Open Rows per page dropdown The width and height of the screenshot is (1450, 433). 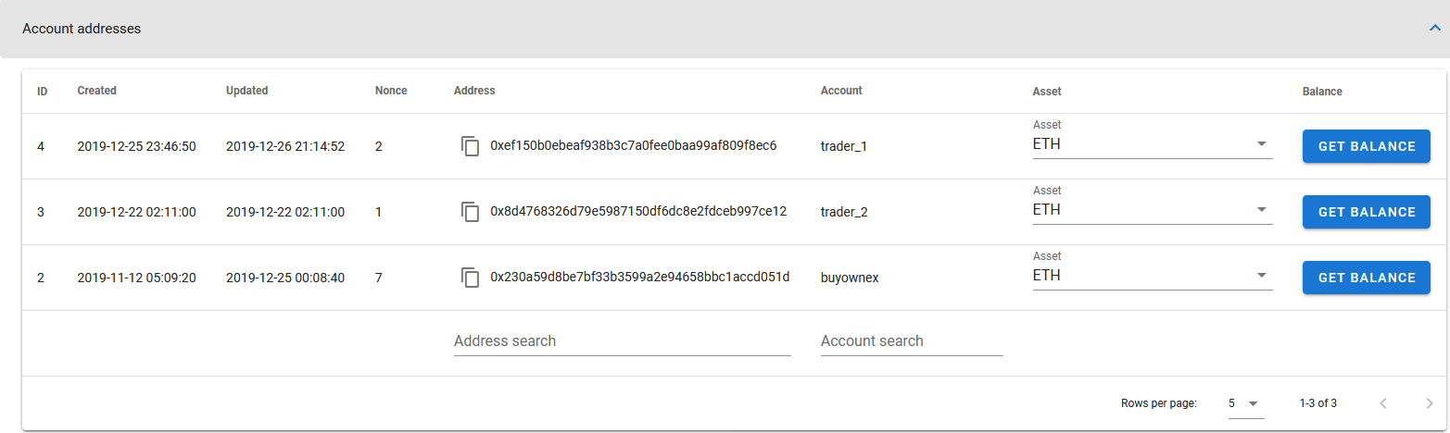pyautogui.click(x=1245, y=403)
